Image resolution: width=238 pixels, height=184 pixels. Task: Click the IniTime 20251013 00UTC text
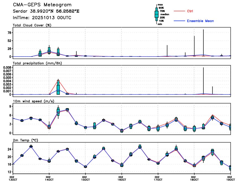pos(39,18)
